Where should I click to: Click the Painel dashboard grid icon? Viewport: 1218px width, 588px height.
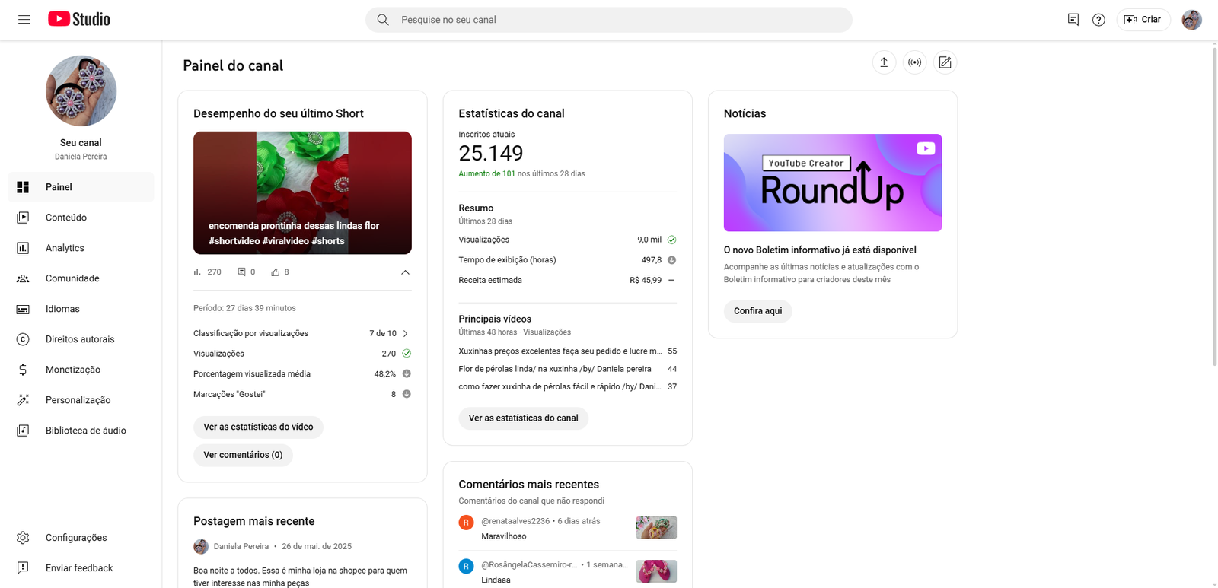23,187
